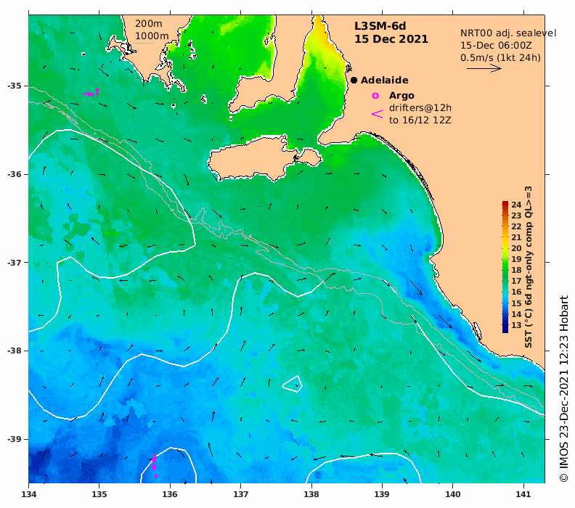
Task: Click the longitude label '137'
Action: [241, 494]
